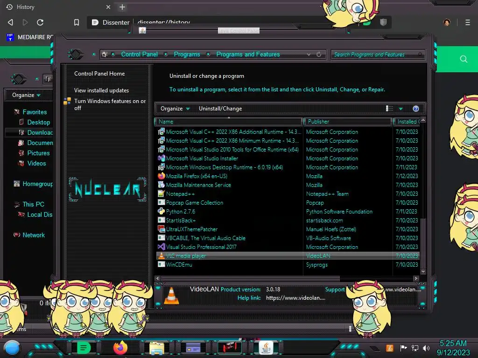The image size is (478, 358).
Task: Click the browser shield icon
Action: pyautogui.click(x=383, y=22)
